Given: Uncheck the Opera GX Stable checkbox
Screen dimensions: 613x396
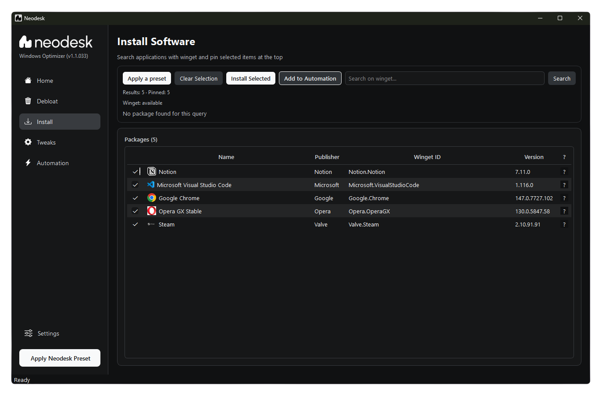Looking at the screenshot, I should [x=135, y=211].
